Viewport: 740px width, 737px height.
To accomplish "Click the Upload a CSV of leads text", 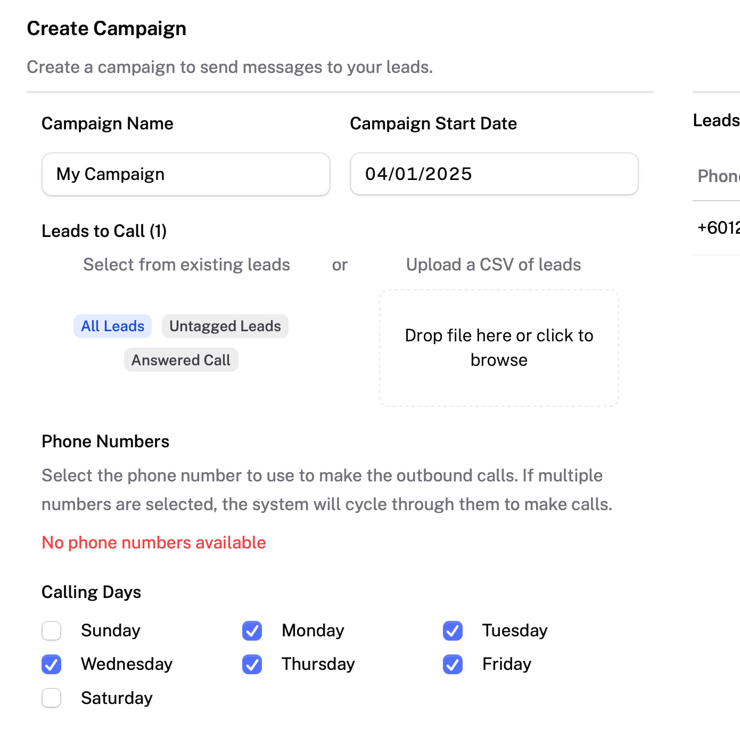I will [494, 265].
